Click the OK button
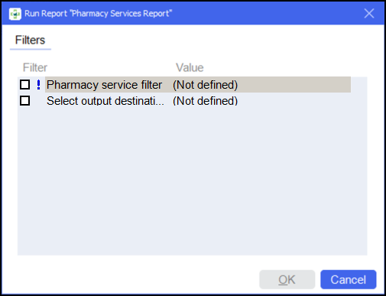 pyautogui.click(x=287, y=279)
